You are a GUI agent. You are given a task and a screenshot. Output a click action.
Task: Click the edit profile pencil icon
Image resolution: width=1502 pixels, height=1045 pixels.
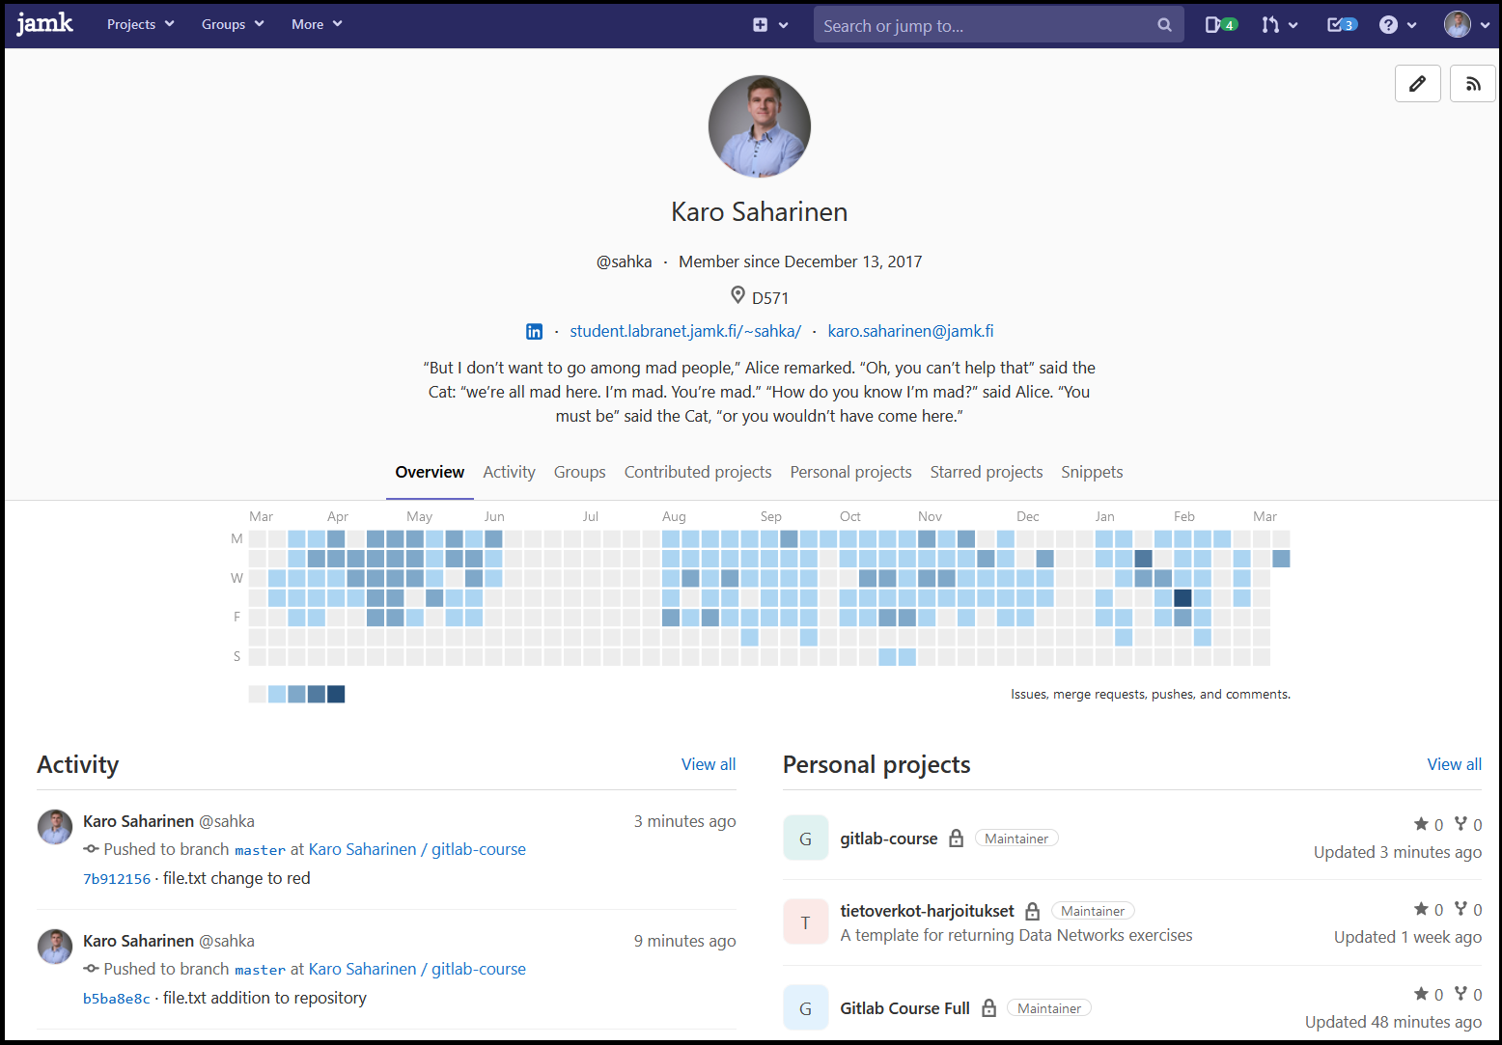pos(1417,84)
